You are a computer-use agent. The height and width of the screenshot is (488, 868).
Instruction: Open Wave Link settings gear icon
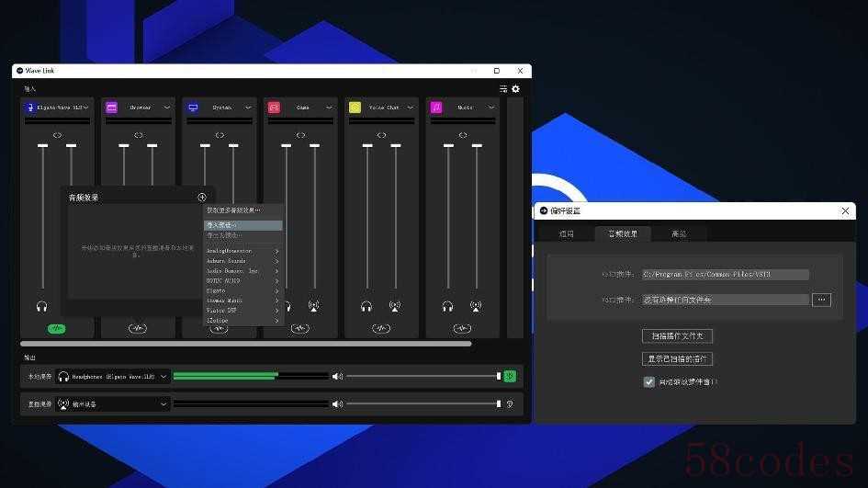click(x=515, y=88)
